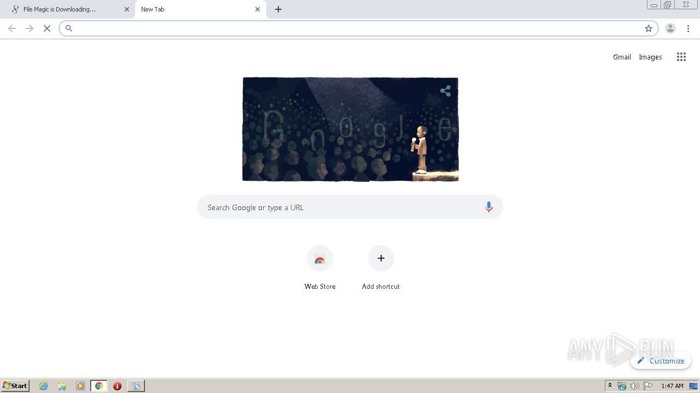This screenshot has height=393, width=700.
Task: Select the Chrome taskbar button
Action: [99, 386]
